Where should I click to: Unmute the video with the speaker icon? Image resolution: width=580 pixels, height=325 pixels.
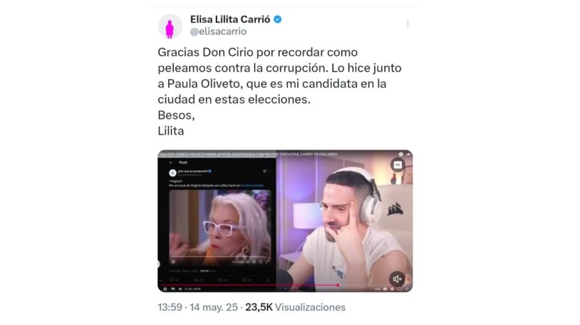[x=397, y=279]
